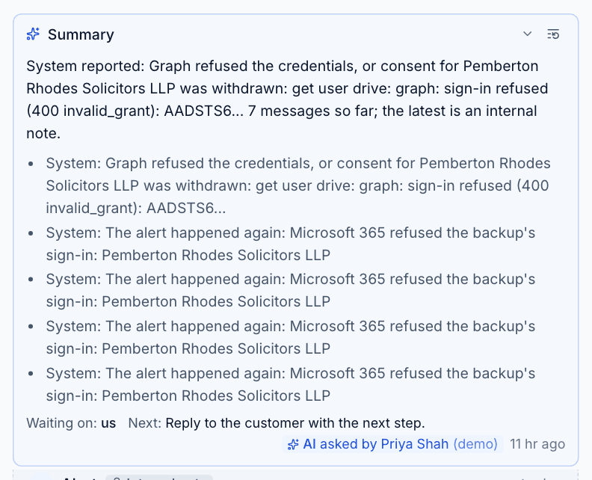Regenerate the summary using the refresh-list icon
The image size is (592, 480).
[553, 34]
